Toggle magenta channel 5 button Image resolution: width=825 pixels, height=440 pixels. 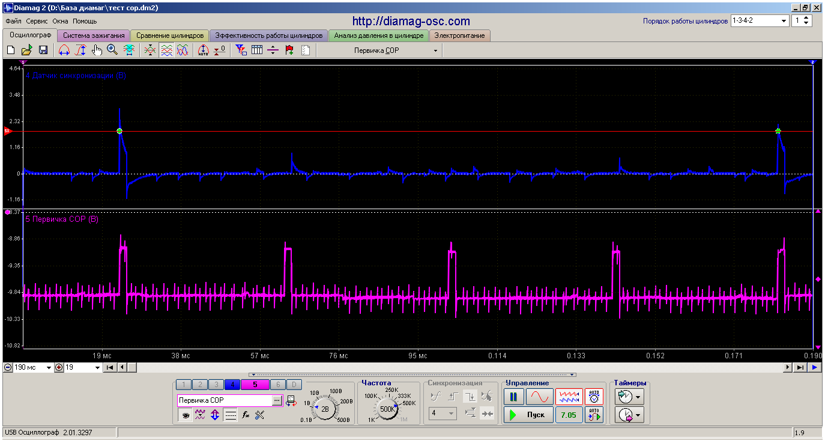tap(255, 385)
